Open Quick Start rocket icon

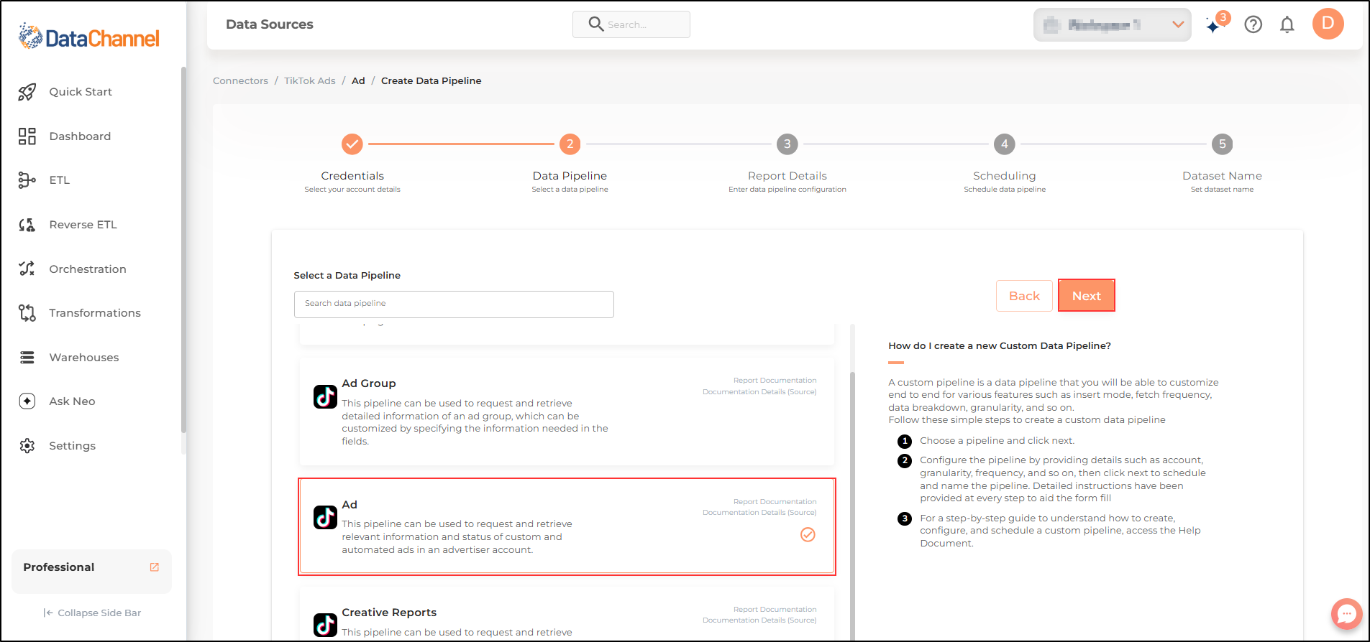(27, 92)
